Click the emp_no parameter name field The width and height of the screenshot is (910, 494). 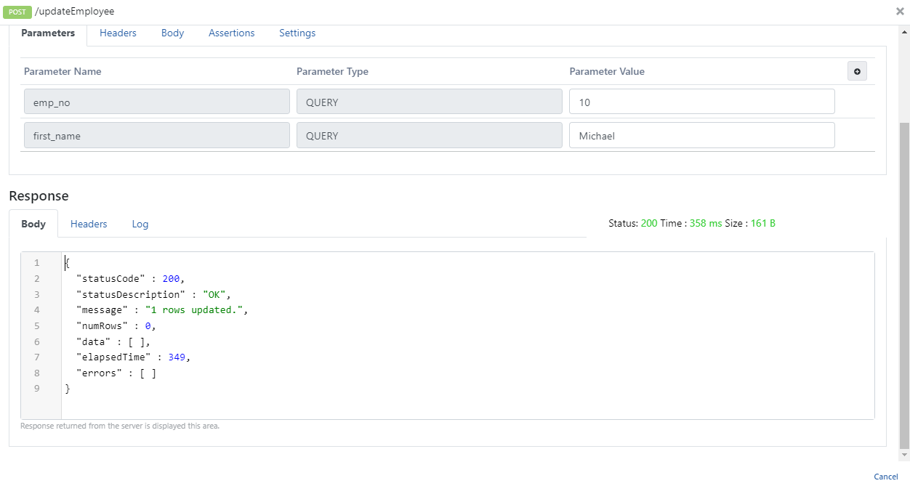click(x=156, y=102)
